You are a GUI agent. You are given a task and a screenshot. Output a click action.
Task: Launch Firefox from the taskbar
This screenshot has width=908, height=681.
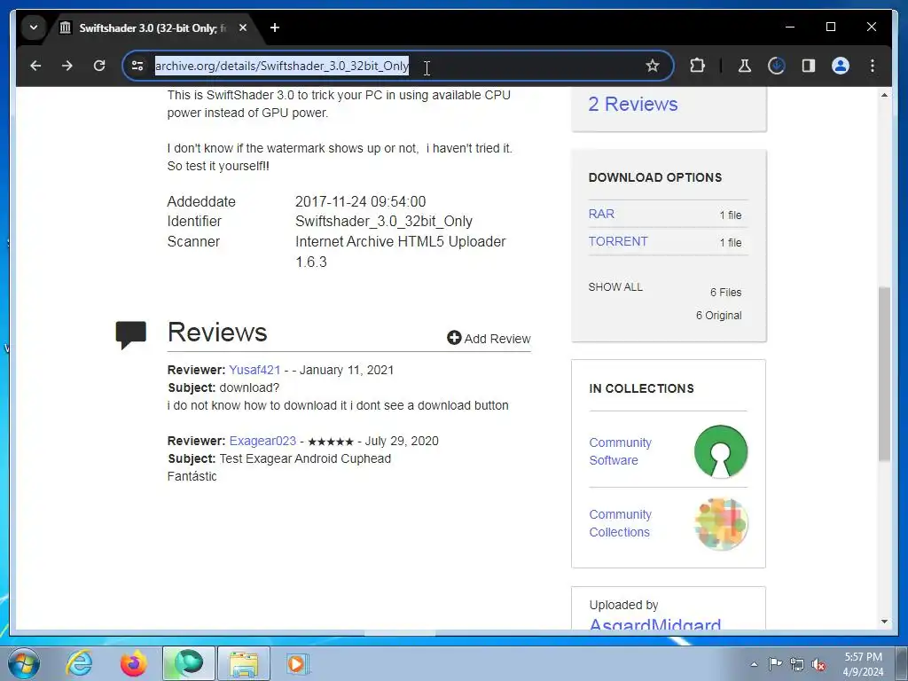pyautogui.click(x=133, y=663)
